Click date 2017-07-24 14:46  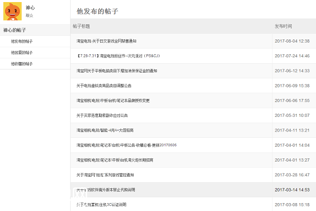pos(292,56)
